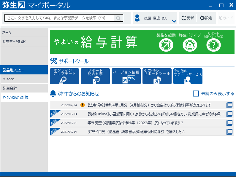This screenshot has width=236, height=177.
Task: Click the サポートツール hammer-wrench icon
Action: (x=53, y=61)
